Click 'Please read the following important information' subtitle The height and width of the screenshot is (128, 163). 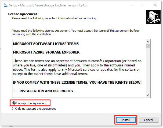pos(54,18)
